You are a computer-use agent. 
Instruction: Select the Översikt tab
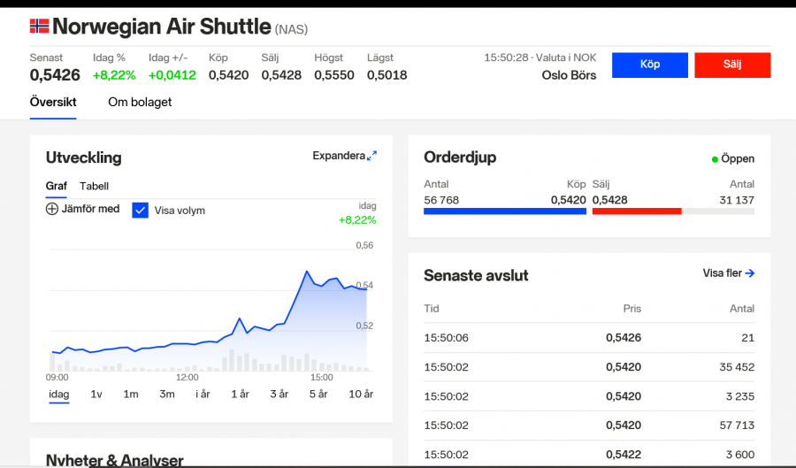tap(53, 102)
